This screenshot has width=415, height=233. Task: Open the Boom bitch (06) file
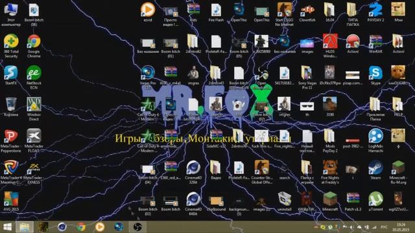34,14
